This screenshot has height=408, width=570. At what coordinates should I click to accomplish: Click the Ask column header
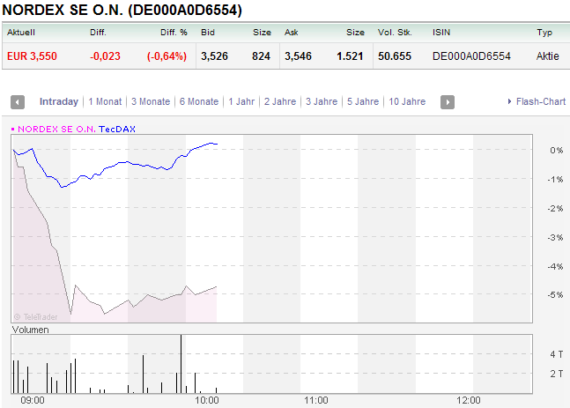pyautogui.click(x=292, y=33)
